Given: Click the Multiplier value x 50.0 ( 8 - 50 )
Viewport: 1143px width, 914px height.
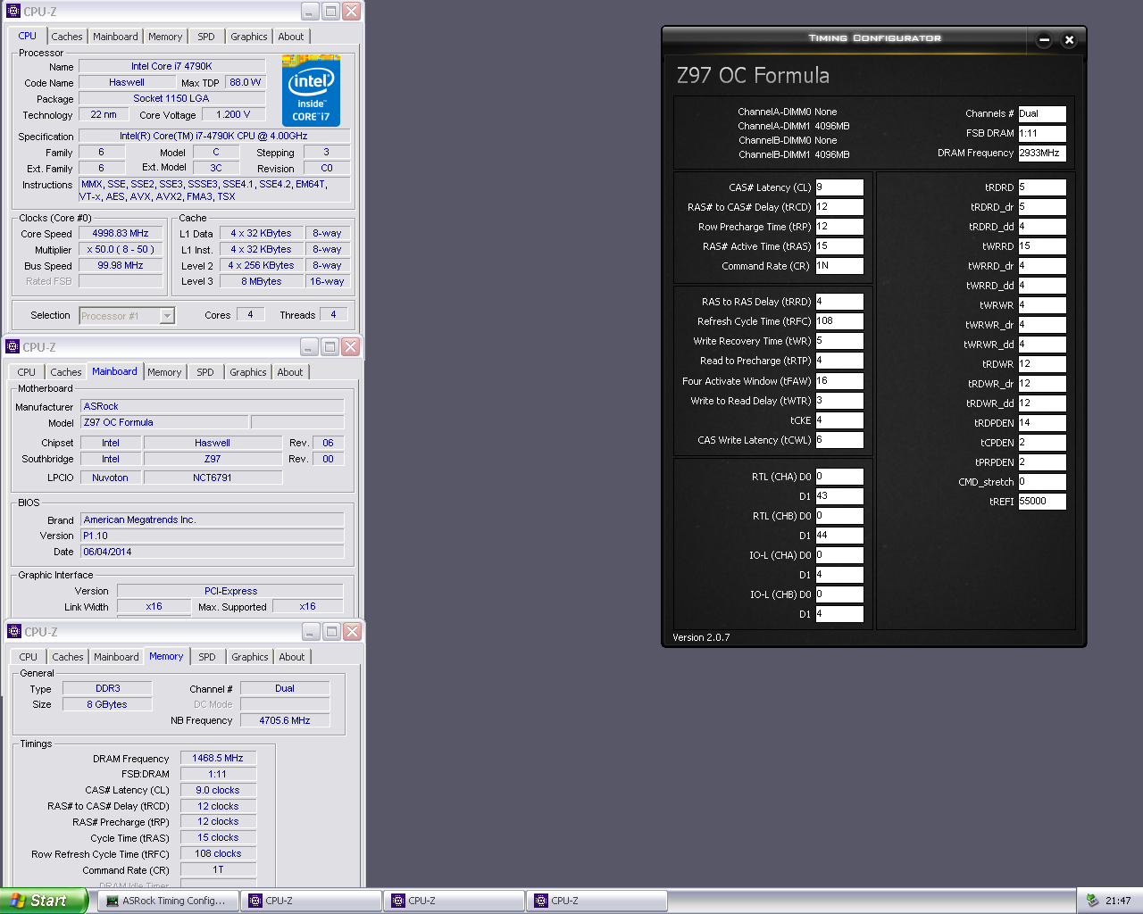Looking at the screenshot, I should click(x=121, y=250).
